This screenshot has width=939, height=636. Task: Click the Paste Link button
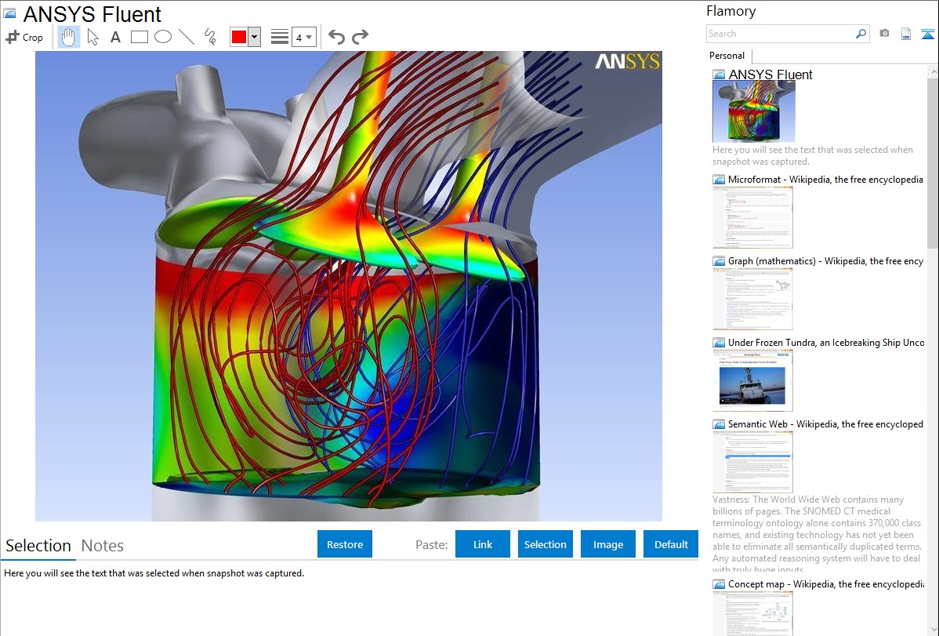(x=483, y=544)
